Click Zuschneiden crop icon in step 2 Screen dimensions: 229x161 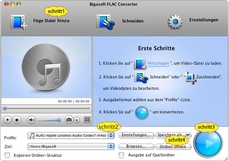pos(189,78)
